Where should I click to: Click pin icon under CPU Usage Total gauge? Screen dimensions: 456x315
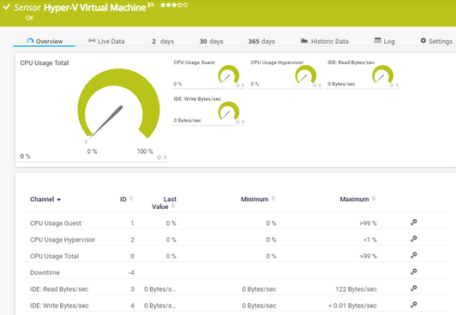pyautogui.click(x=165, y=157)
